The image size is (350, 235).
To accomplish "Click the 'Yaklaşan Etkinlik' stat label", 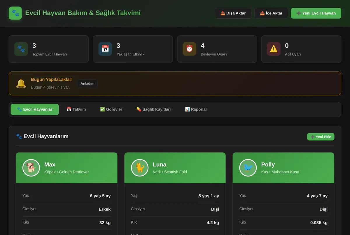I will click(130, 54).
